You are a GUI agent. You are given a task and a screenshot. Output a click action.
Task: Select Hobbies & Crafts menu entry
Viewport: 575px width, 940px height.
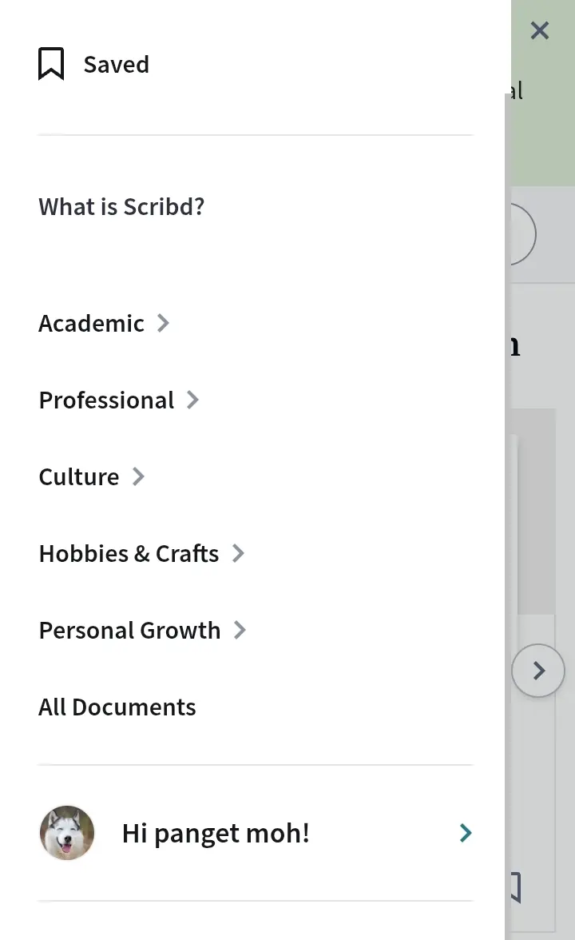point(129,554)
